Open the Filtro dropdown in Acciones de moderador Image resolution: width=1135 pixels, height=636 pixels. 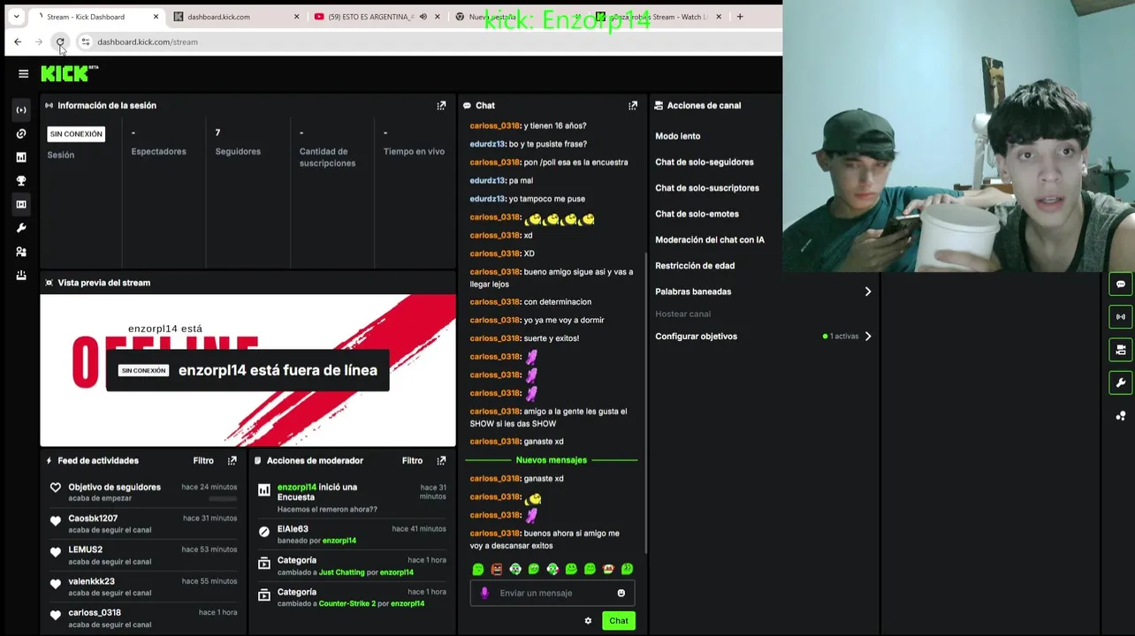click(412, 460)
